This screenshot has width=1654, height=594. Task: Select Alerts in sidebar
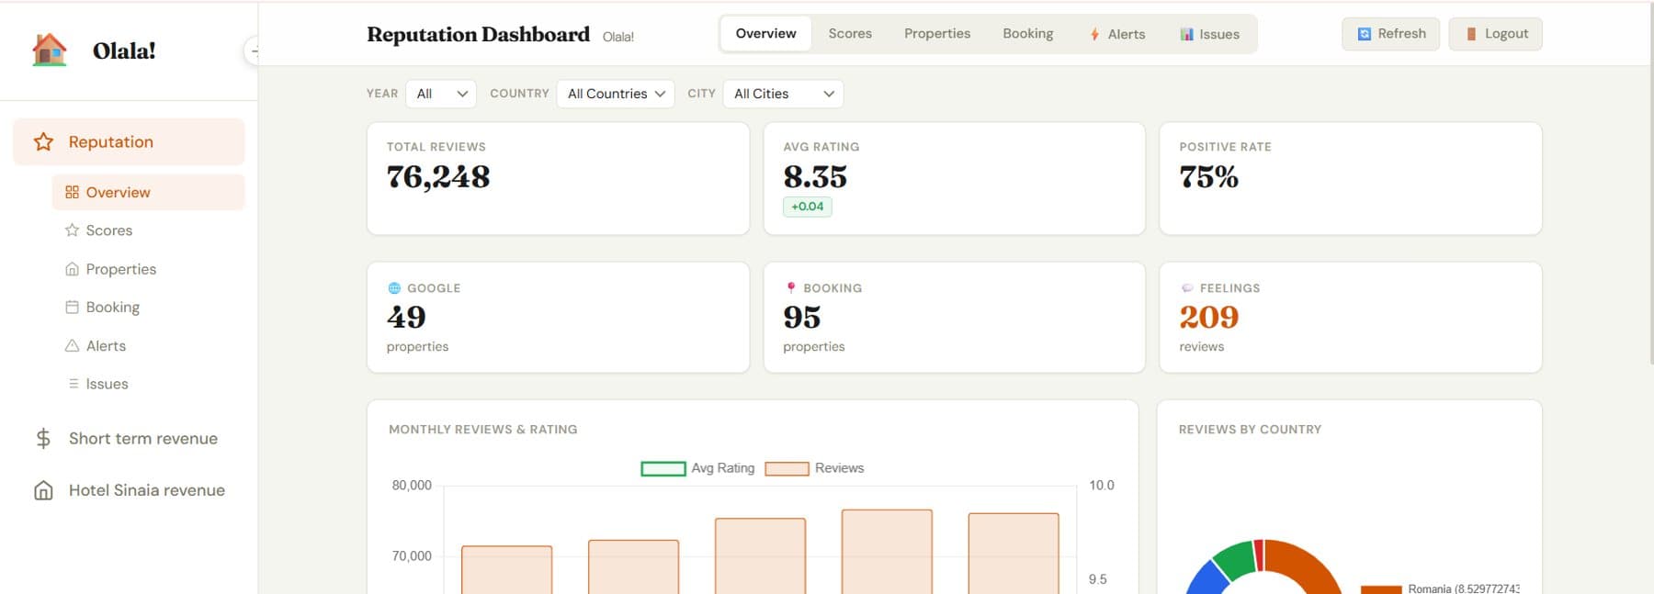[148, 345]
